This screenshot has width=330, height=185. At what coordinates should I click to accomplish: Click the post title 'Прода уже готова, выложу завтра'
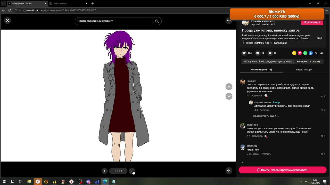pyautogui.click(x=271, y=30)
